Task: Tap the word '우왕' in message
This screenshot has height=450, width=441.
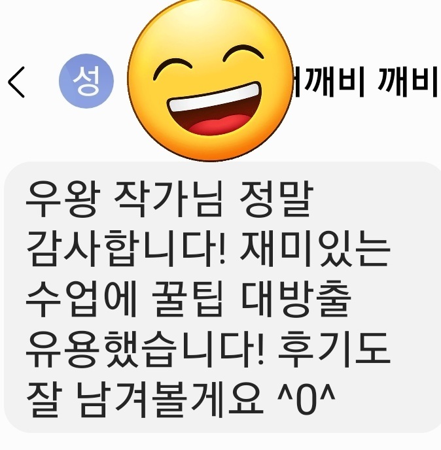Action: tap(63, 199)
